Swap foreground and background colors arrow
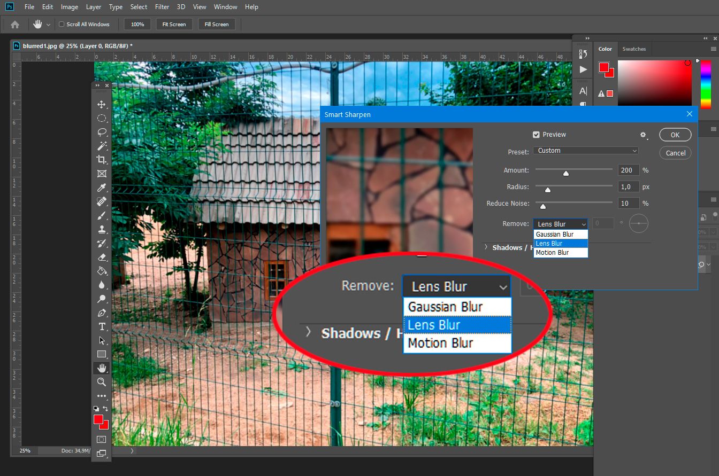Image resolution: width=719 pixels, height=476 pixels. (105, 409)
